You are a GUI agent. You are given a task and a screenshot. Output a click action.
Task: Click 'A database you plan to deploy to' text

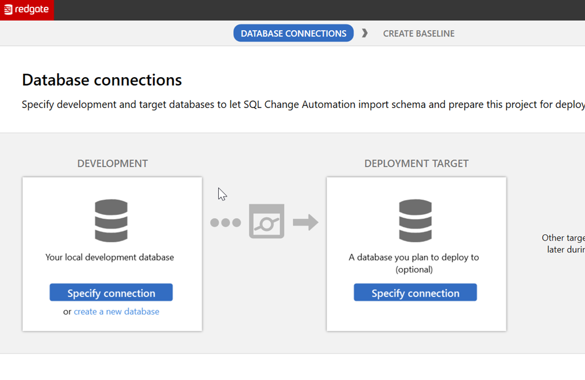[x=414, y=257]
